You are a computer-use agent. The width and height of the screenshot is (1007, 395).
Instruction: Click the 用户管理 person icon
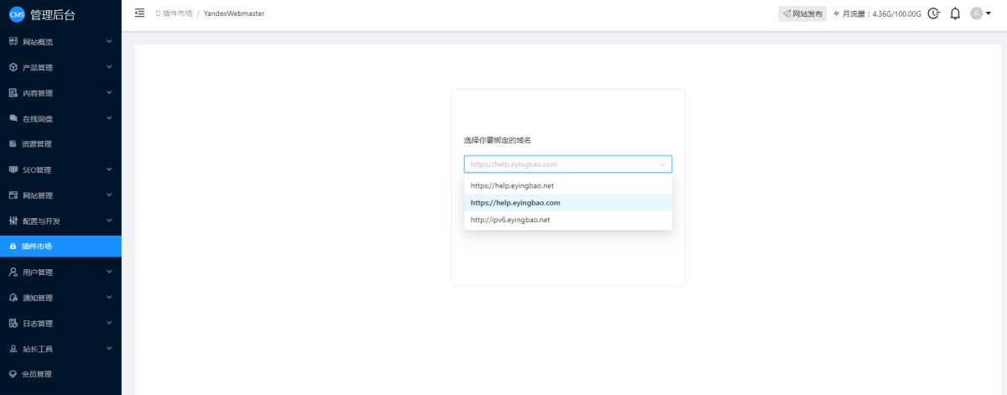(x=13, y=272)
